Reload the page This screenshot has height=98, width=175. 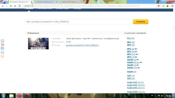click(x=11, y=6)
